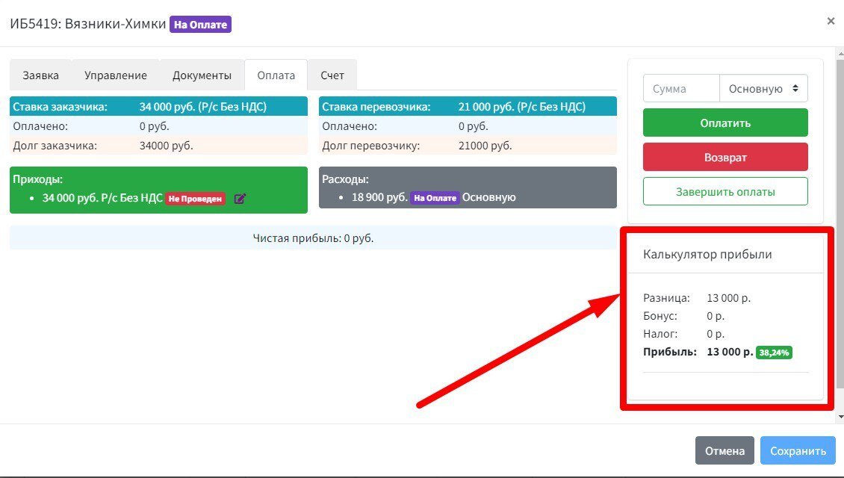
Task: Click the Отмена button
Action: (x=724, y=450)
